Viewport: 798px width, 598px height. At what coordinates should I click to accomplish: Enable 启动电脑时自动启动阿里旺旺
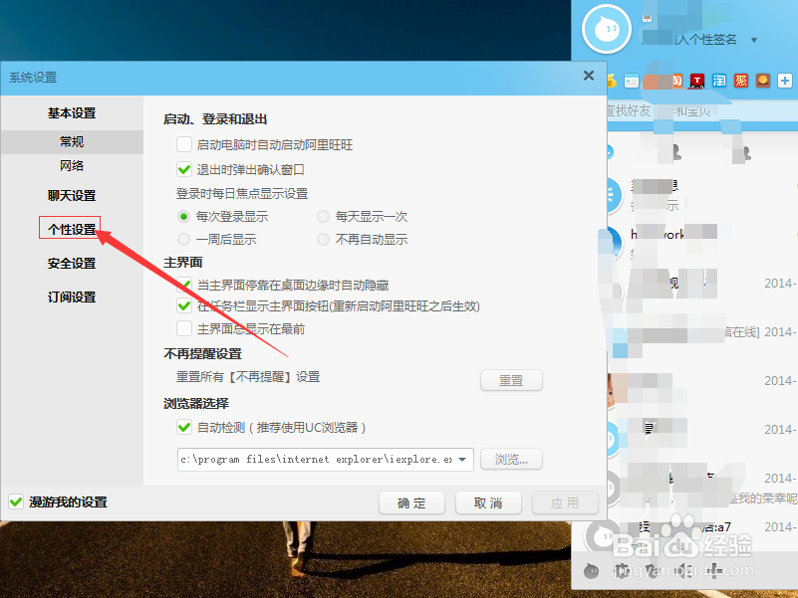coord(184,144)
